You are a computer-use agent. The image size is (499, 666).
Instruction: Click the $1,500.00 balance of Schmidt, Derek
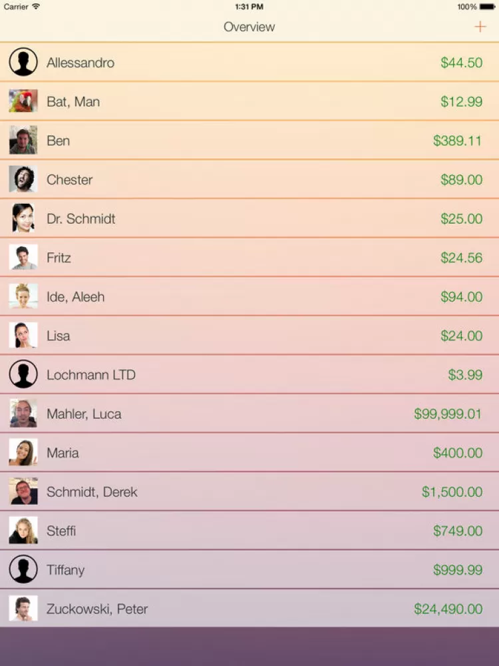pyautogui.click(x=452, y=492)
